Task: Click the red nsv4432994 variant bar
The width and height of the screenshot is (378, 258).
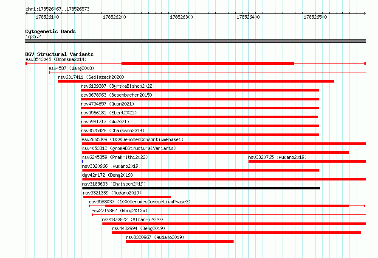Action: 237,233
